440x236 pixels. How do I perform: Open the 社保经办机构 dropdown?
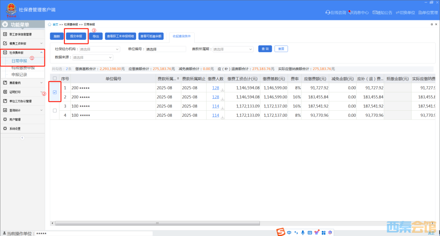pyautogui.click(x=99, y=49)
